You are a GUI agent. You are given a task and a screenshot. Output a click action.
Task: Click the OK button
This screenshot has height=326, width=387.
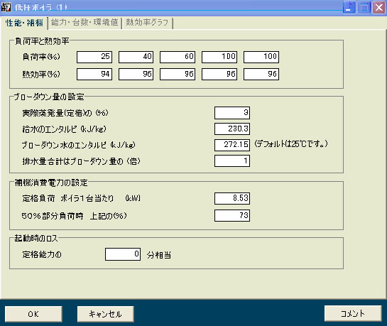33,314
